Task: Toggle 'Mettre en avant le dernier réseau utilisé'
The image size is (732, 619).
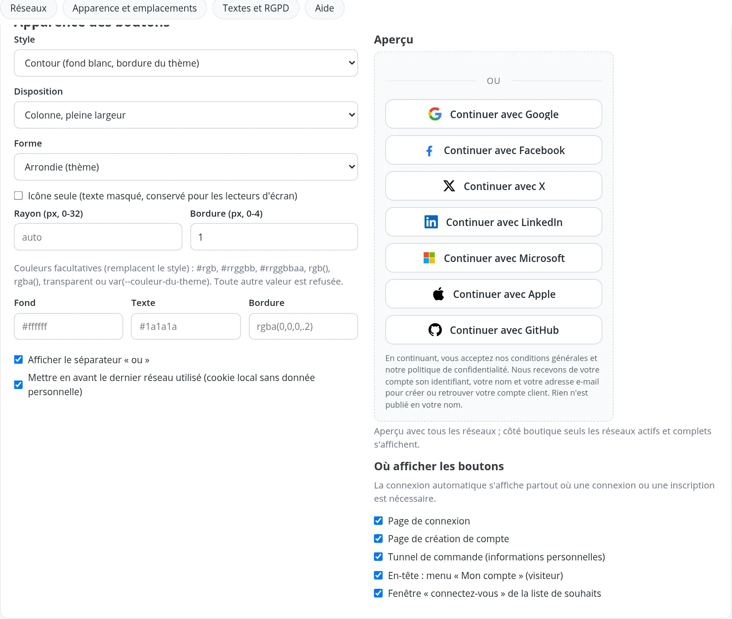Action: [x=18, y=385]
